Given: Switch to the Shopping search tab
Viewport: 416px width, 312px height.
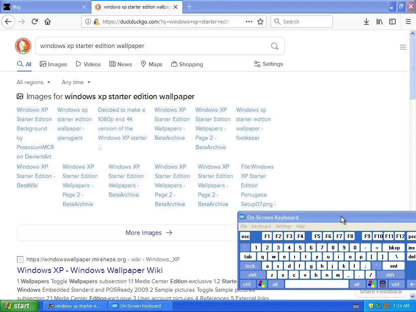Looking at the screenshot, I should pyautogui.click(x=187, y=64).
